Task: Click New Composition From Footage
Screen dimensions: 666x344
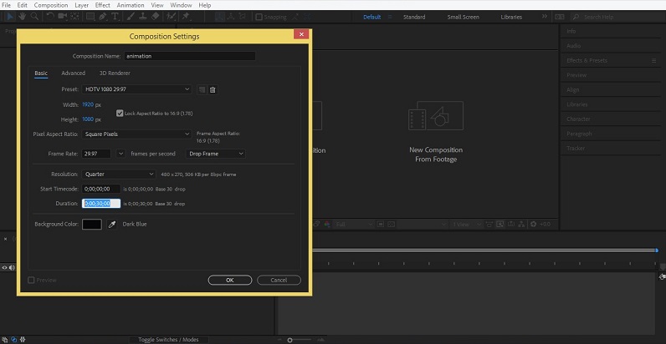Action: [x=436, y=132]
